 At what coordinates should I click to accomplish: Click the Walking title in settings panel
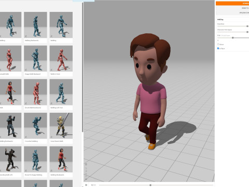[220, 19]
